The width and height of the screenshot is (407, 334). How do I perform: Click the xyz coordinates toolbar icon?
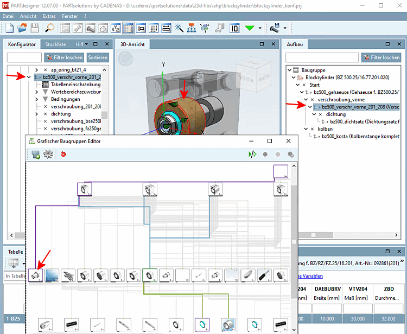click(115, 28)
